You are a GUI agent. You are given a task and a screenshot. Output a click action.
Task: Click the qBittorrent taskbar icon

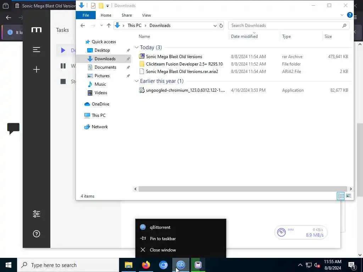coord(180,265)
